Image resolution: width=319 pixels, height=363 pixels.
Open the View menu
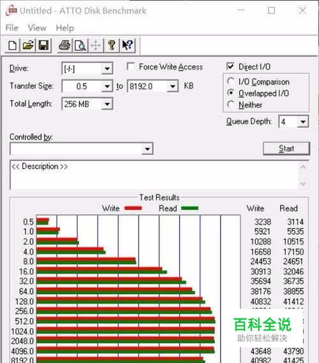(x=37, y=28)
